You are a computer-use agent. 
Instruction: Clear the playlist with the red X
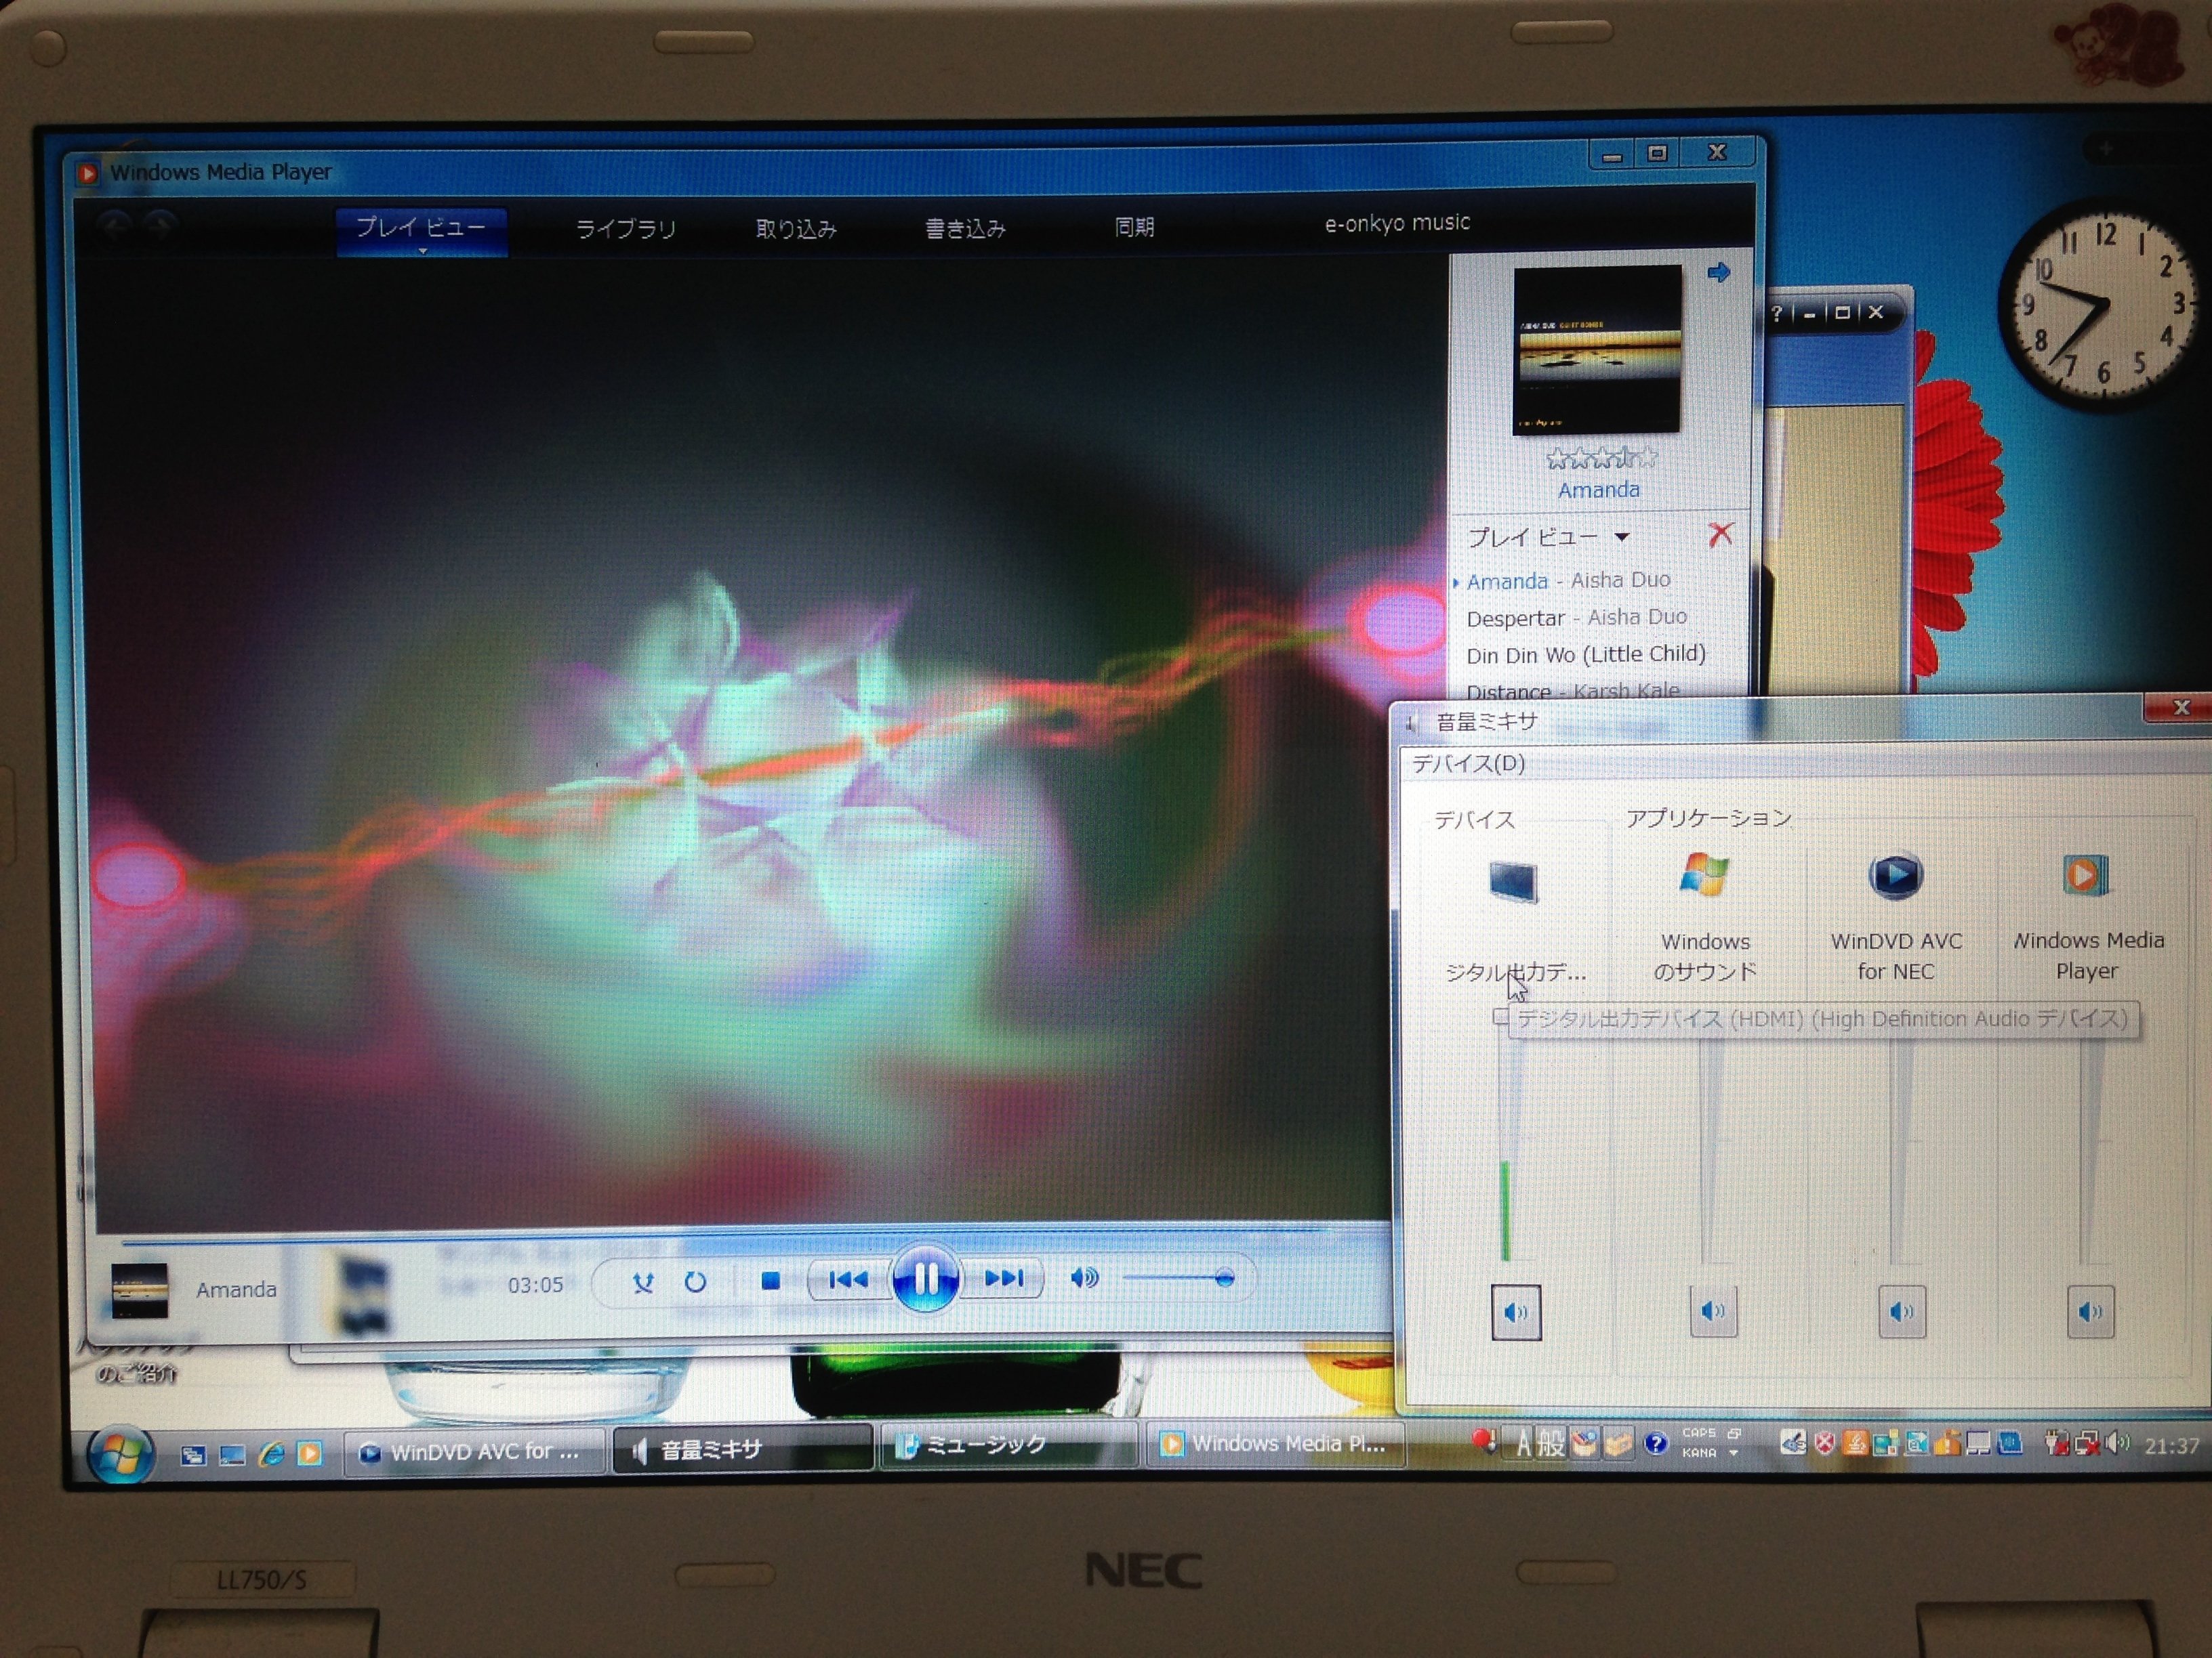pos(1720,534)
